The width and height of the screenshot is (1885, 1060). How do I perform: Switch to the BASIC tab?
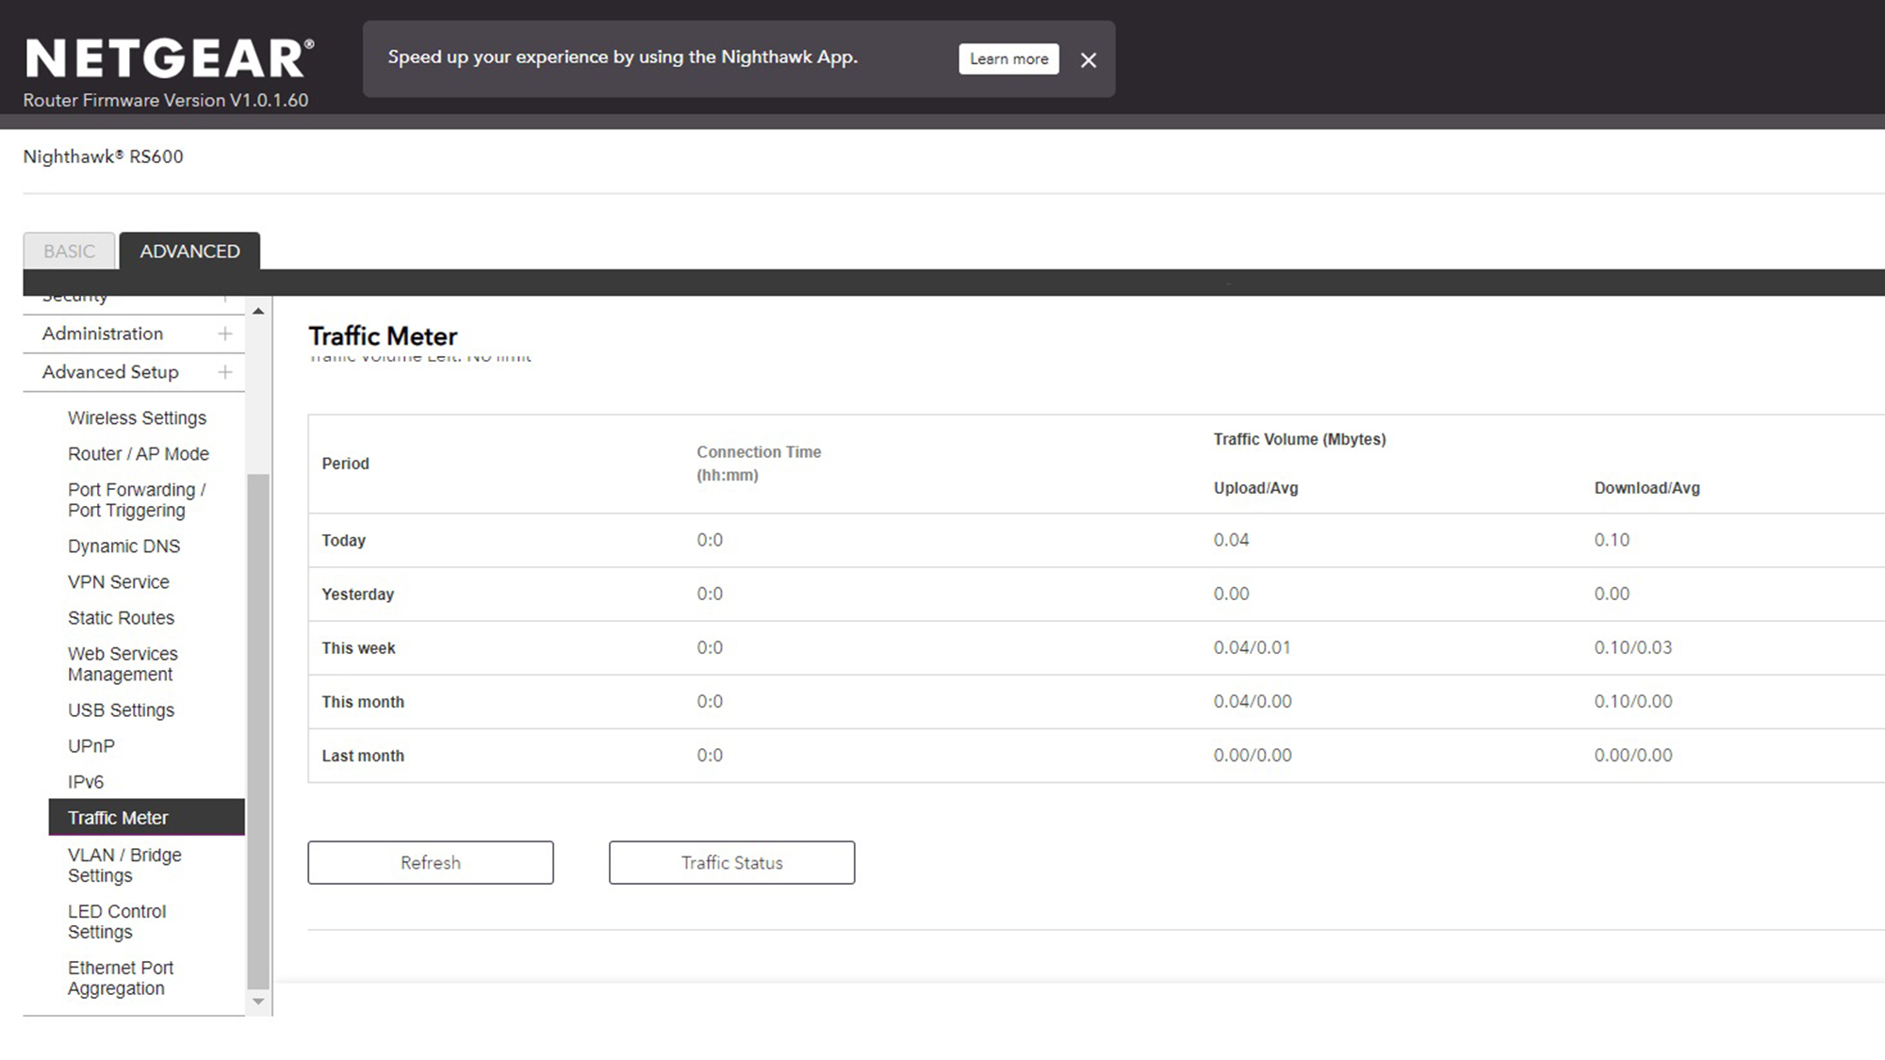(x=69, y=252)
